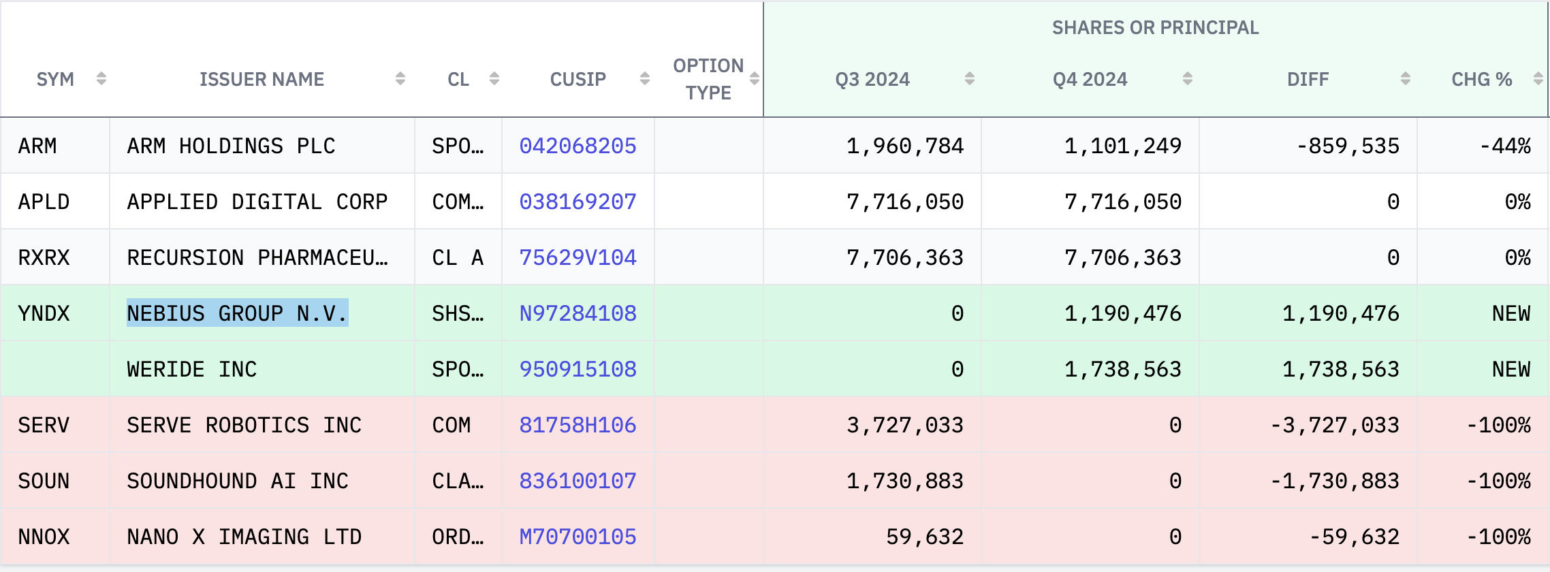Click RECURSION PHARMACEU… issuer name

[257, 257]
